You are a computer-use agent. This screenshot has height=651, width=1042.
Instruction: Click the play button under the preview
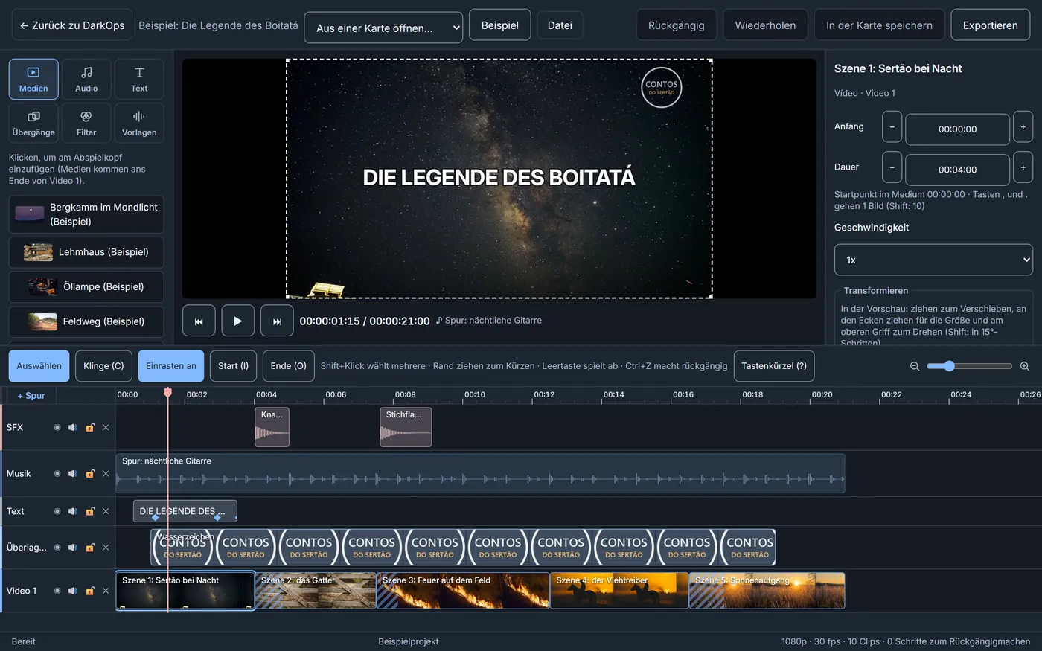[237, 321]
